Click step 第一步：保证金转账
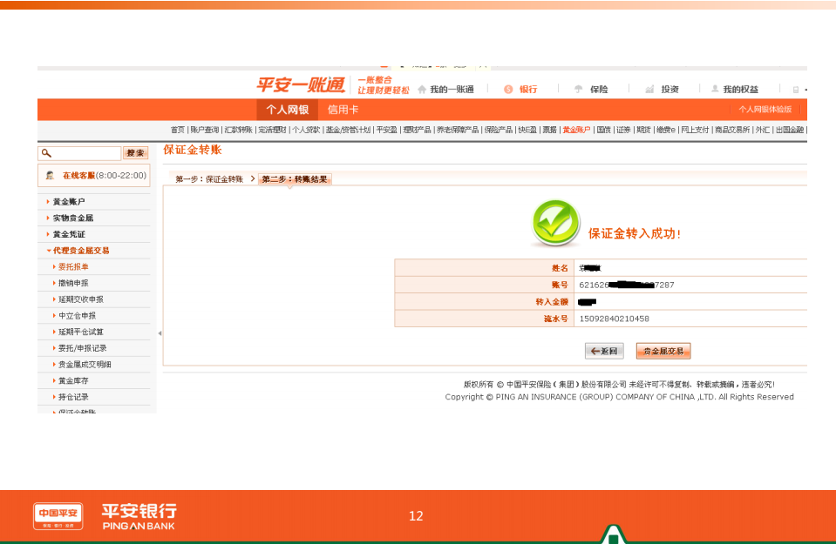This screenshot has height=544, width=836. point(209,179)
